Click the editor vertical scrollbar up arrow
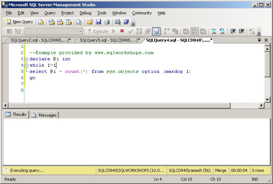This screenshot has height=184, width=273. pos(267,49)
